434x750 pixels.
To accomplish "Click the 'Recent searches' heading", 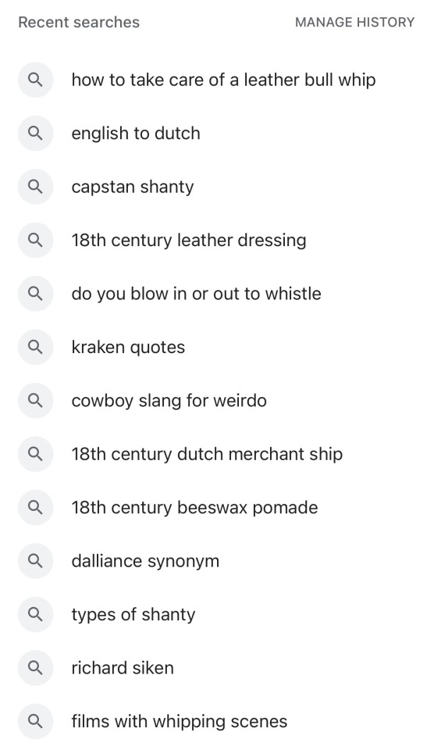I will tap(79, 23).
